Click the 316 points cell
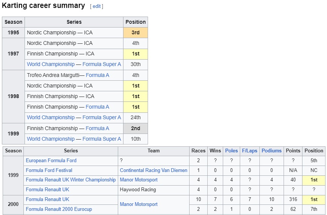327x215 pixels. pos(293,200)
